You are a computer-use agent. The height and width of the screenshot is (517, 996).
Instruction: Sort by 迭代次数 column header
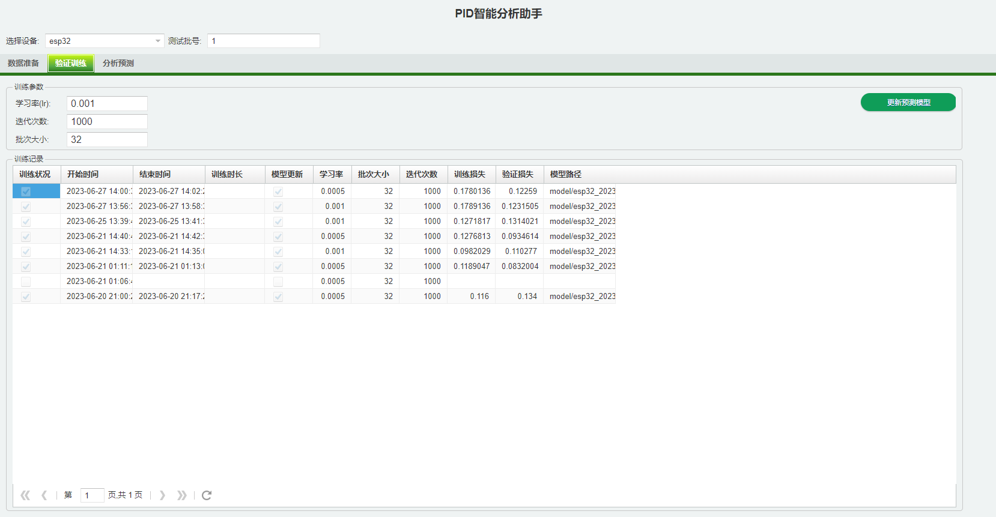(x=424, y=174)
